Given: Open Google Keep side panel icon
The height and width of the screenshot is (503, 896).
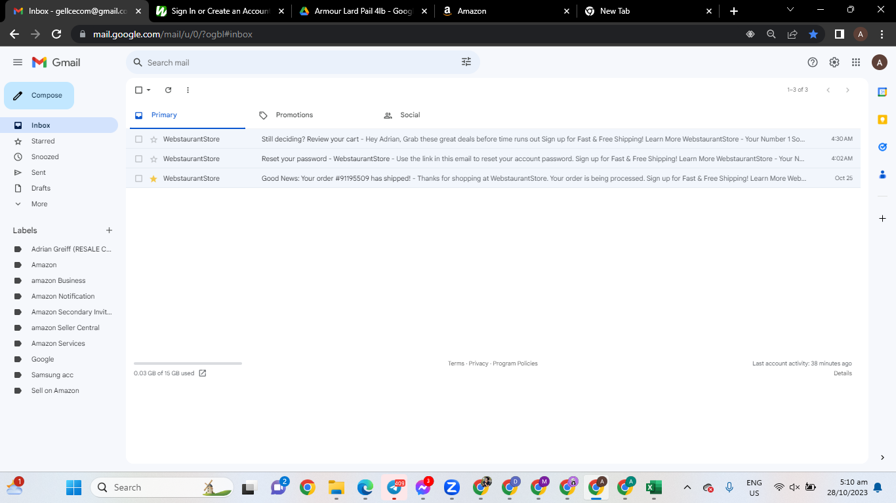Looking at the screenshot, I should pos(882,120).
